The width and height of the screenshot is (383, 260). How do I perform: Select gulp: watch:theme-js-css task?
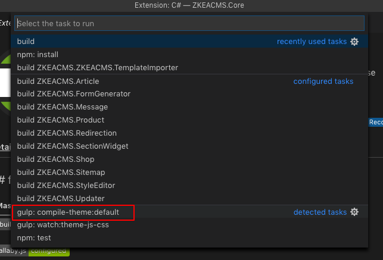(x=189, y=225)
